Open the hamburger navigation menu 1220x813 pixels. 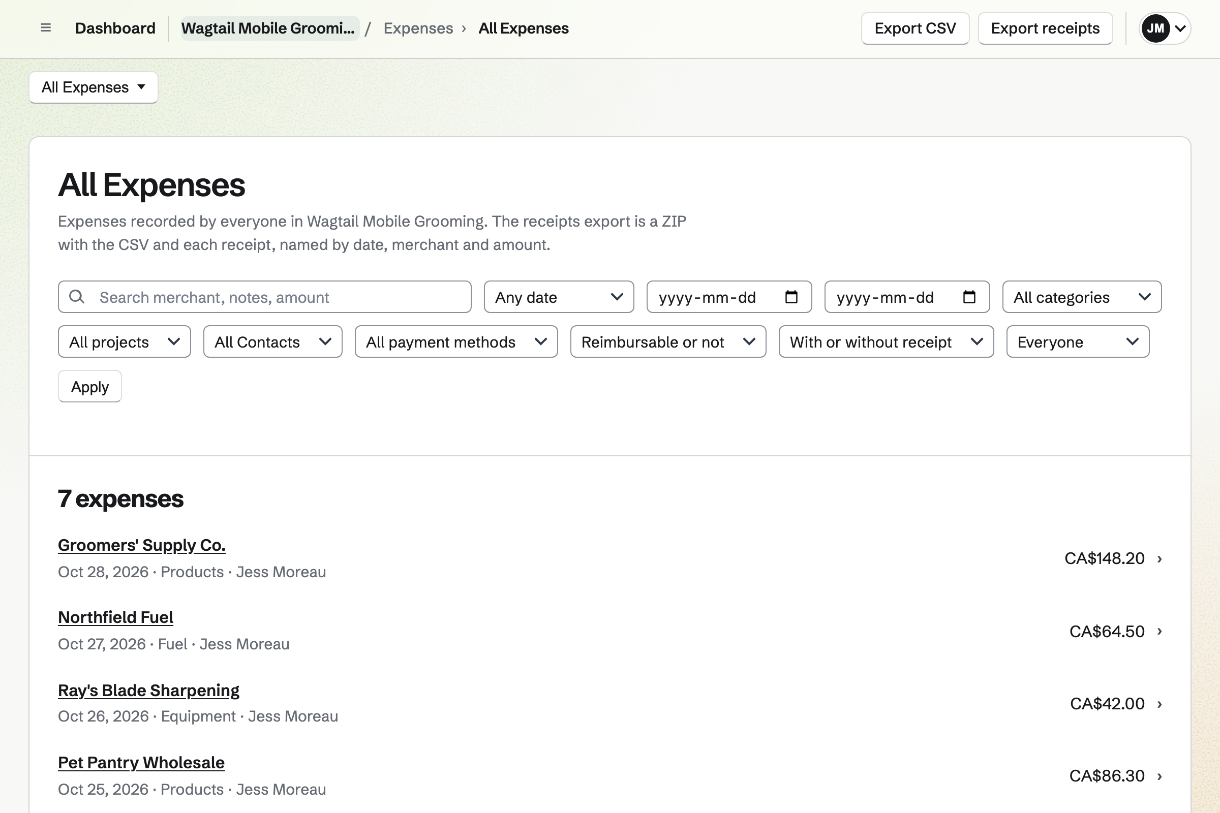point(46,28)
